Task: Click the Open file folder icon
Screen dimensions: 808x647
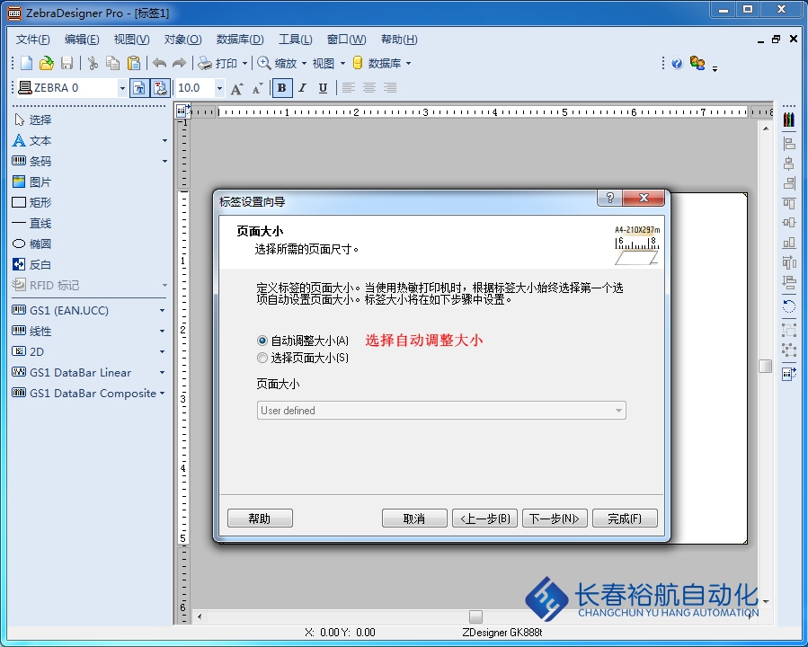Action: pyautogui.click(x=47, y=64)
